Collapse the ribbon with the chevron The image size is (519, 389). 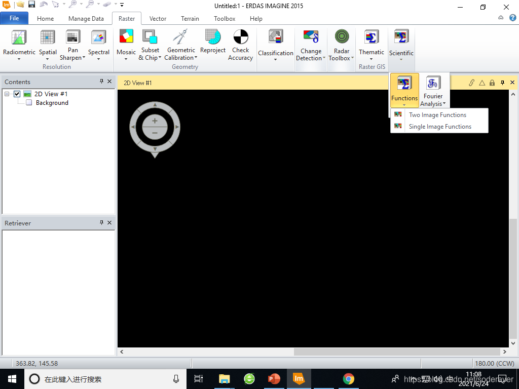(x=501, y=18)
